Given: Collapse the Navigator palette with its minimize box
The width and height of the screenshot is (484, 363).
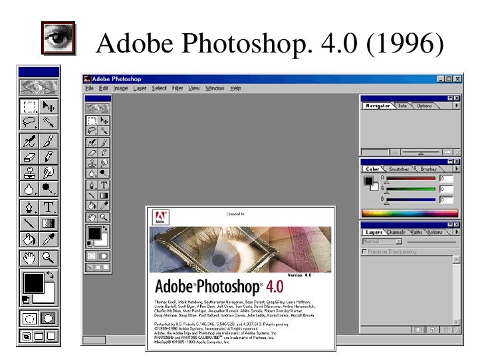Looking at the screenshot, I should 450,98.
